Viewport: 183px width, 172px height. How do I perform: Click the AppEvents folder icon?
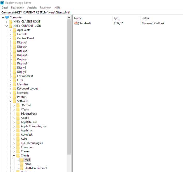point(14,30)
